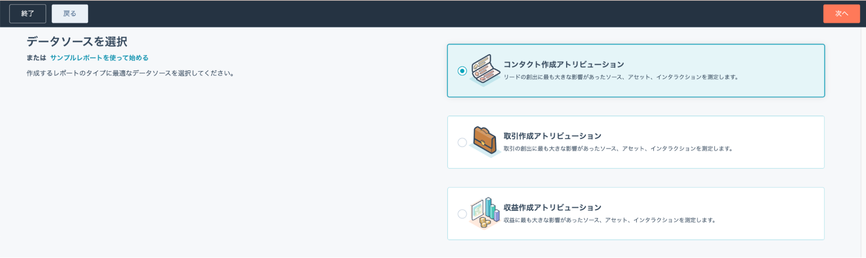866x258 pixels.
Task: Click the 終了 button
Action: tap(28, 14)
